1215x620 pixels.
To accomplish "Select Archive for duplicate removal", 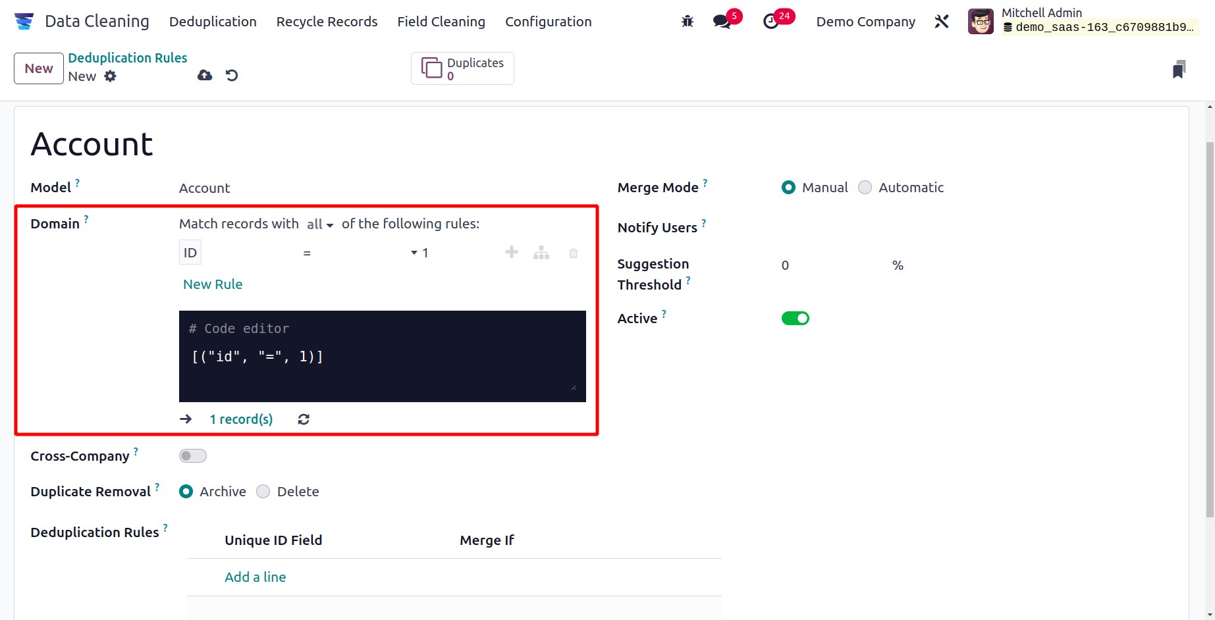I will (186, 492).
